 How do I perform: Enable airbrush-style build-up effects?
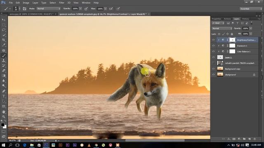[x=111, y=9]
